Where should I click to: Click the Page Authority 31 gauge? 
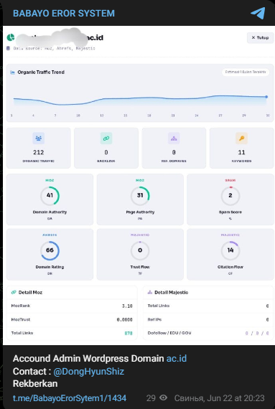(x=140, y=195)
